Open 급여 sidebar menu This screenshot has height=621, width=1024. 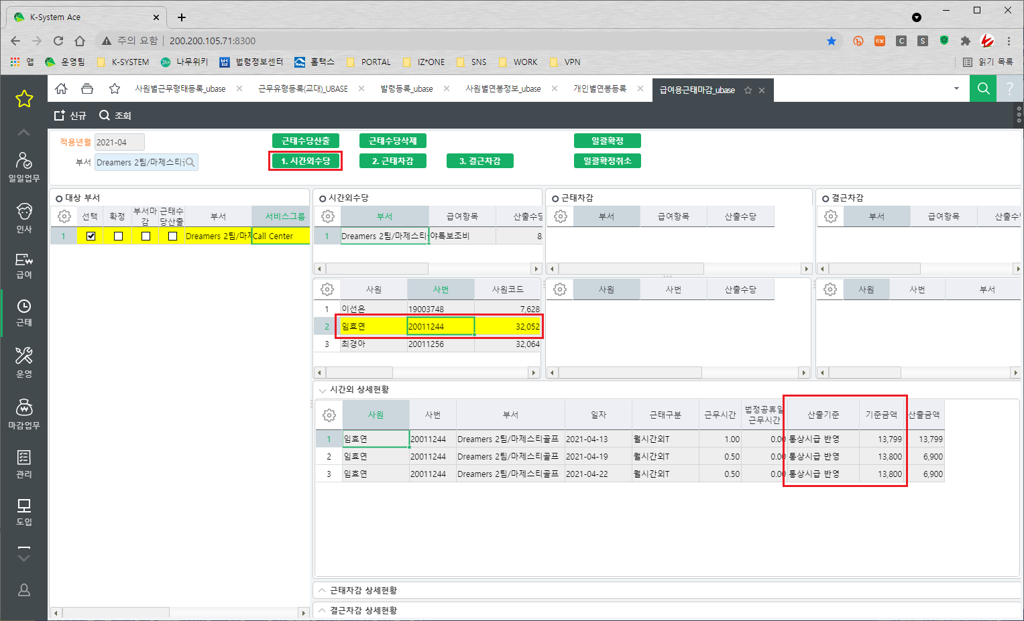24,265
